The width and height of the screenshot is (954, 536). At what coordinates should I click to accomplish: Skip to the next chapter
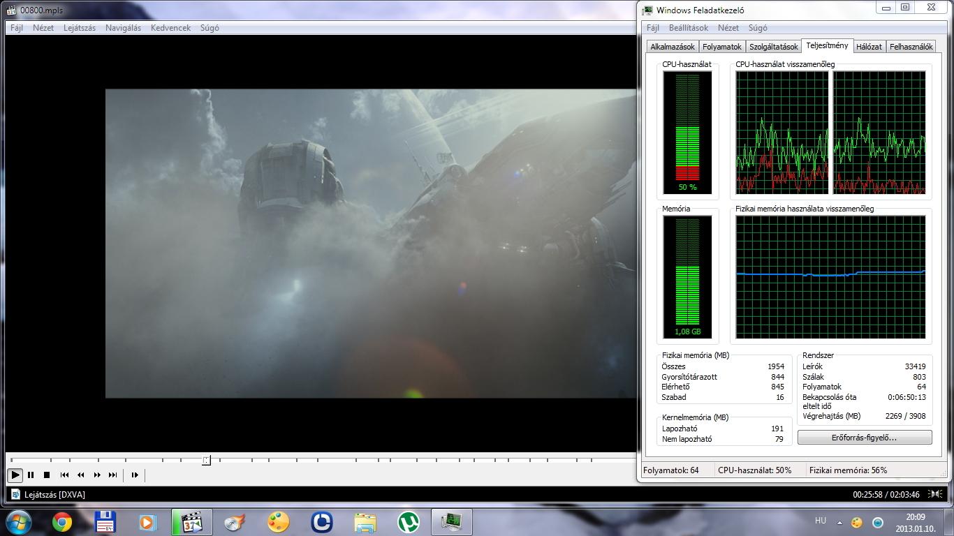113,475
